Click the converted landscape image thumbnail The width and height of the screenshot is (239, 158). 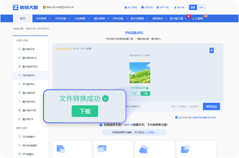point(140,71)
